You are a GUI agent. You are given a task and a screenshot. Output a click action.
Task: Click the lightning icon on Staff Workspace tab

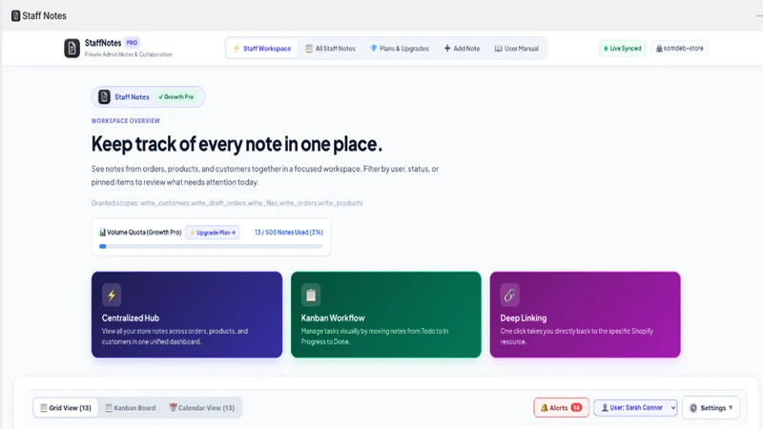pyautogui.click(x=237, y=49)
